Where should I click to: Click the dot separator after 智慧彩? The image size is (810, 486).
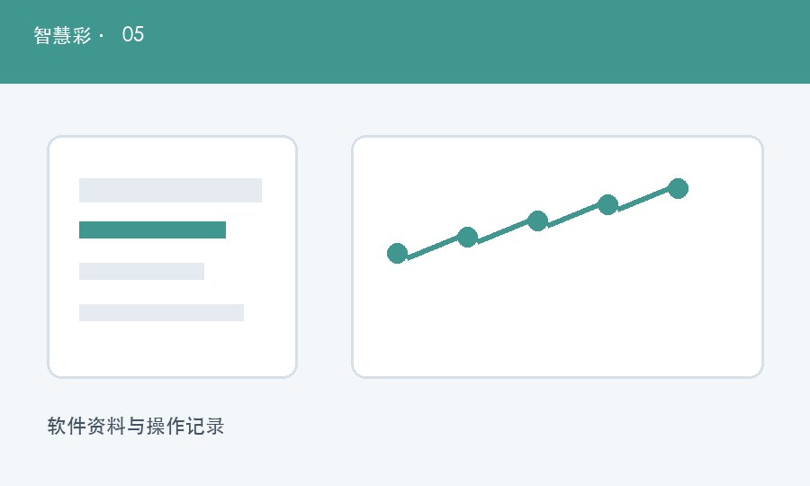coord(101,36)
